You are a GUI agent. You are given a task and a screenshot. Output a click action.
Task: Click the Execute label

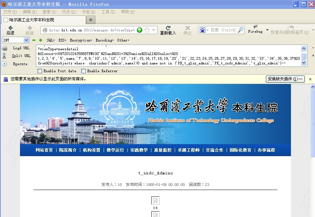pos(20,64)
